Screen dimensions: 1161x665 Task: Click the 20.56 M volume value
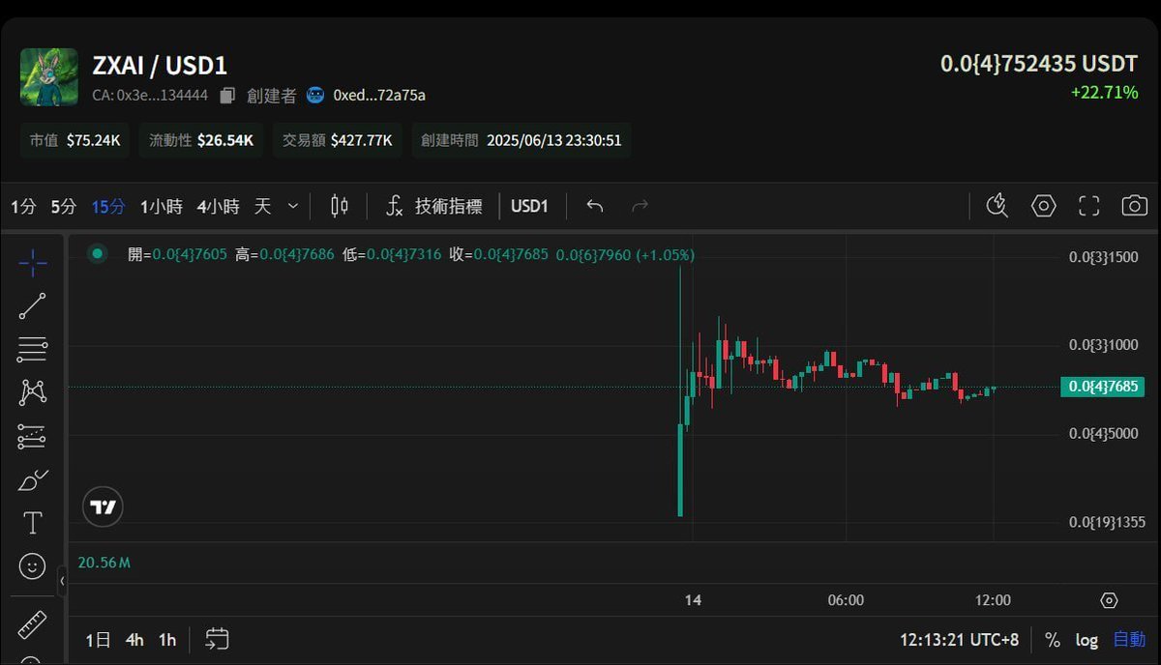[x=104, y=563]
